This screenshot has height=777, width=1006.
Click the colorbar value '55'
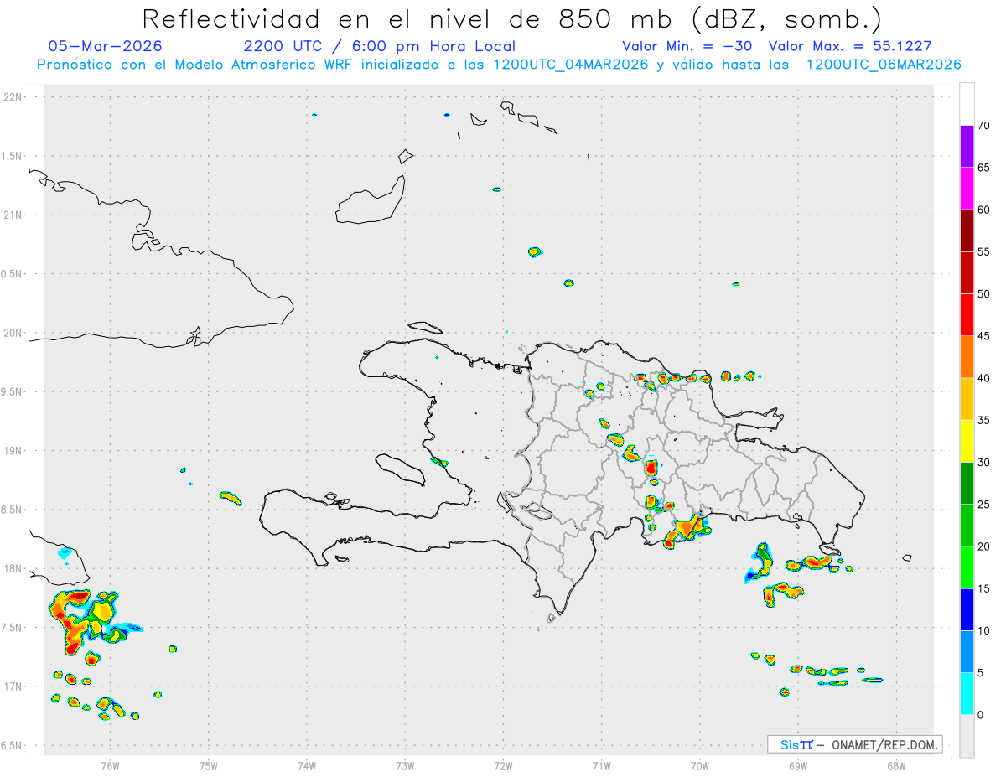click(x=984, y=251)
